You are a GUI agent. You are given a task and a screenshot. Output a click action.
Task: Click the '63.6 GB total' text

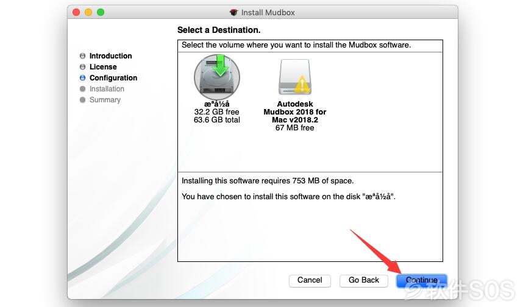click(217, 120)
